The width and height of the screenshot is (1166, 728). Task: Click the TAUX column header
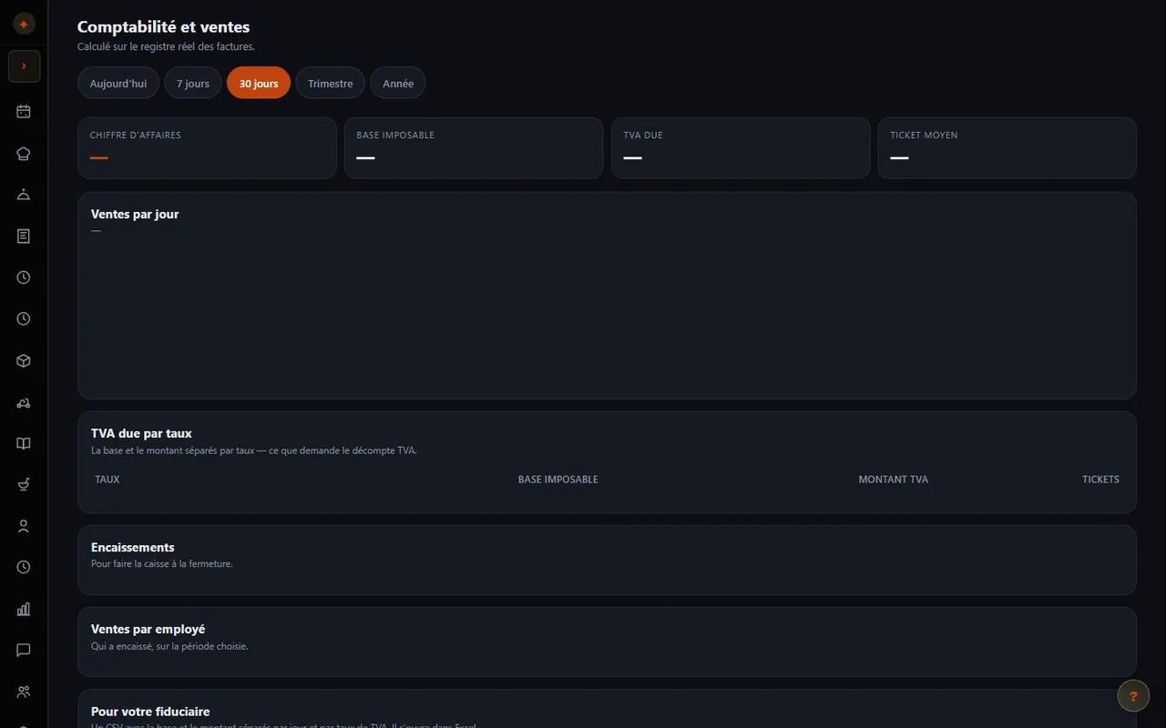tap(107, 479)
